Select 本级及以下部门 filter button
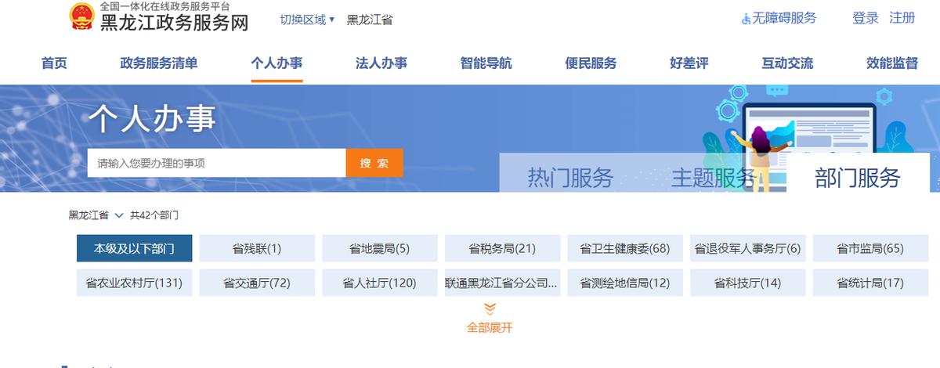This screenshot has height=368, width=940. [134, 248]
